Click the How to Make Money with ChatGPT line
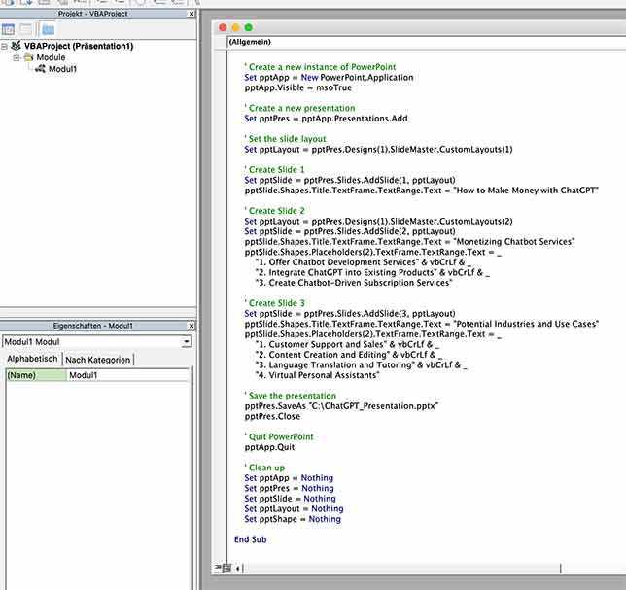 point(422,191)
